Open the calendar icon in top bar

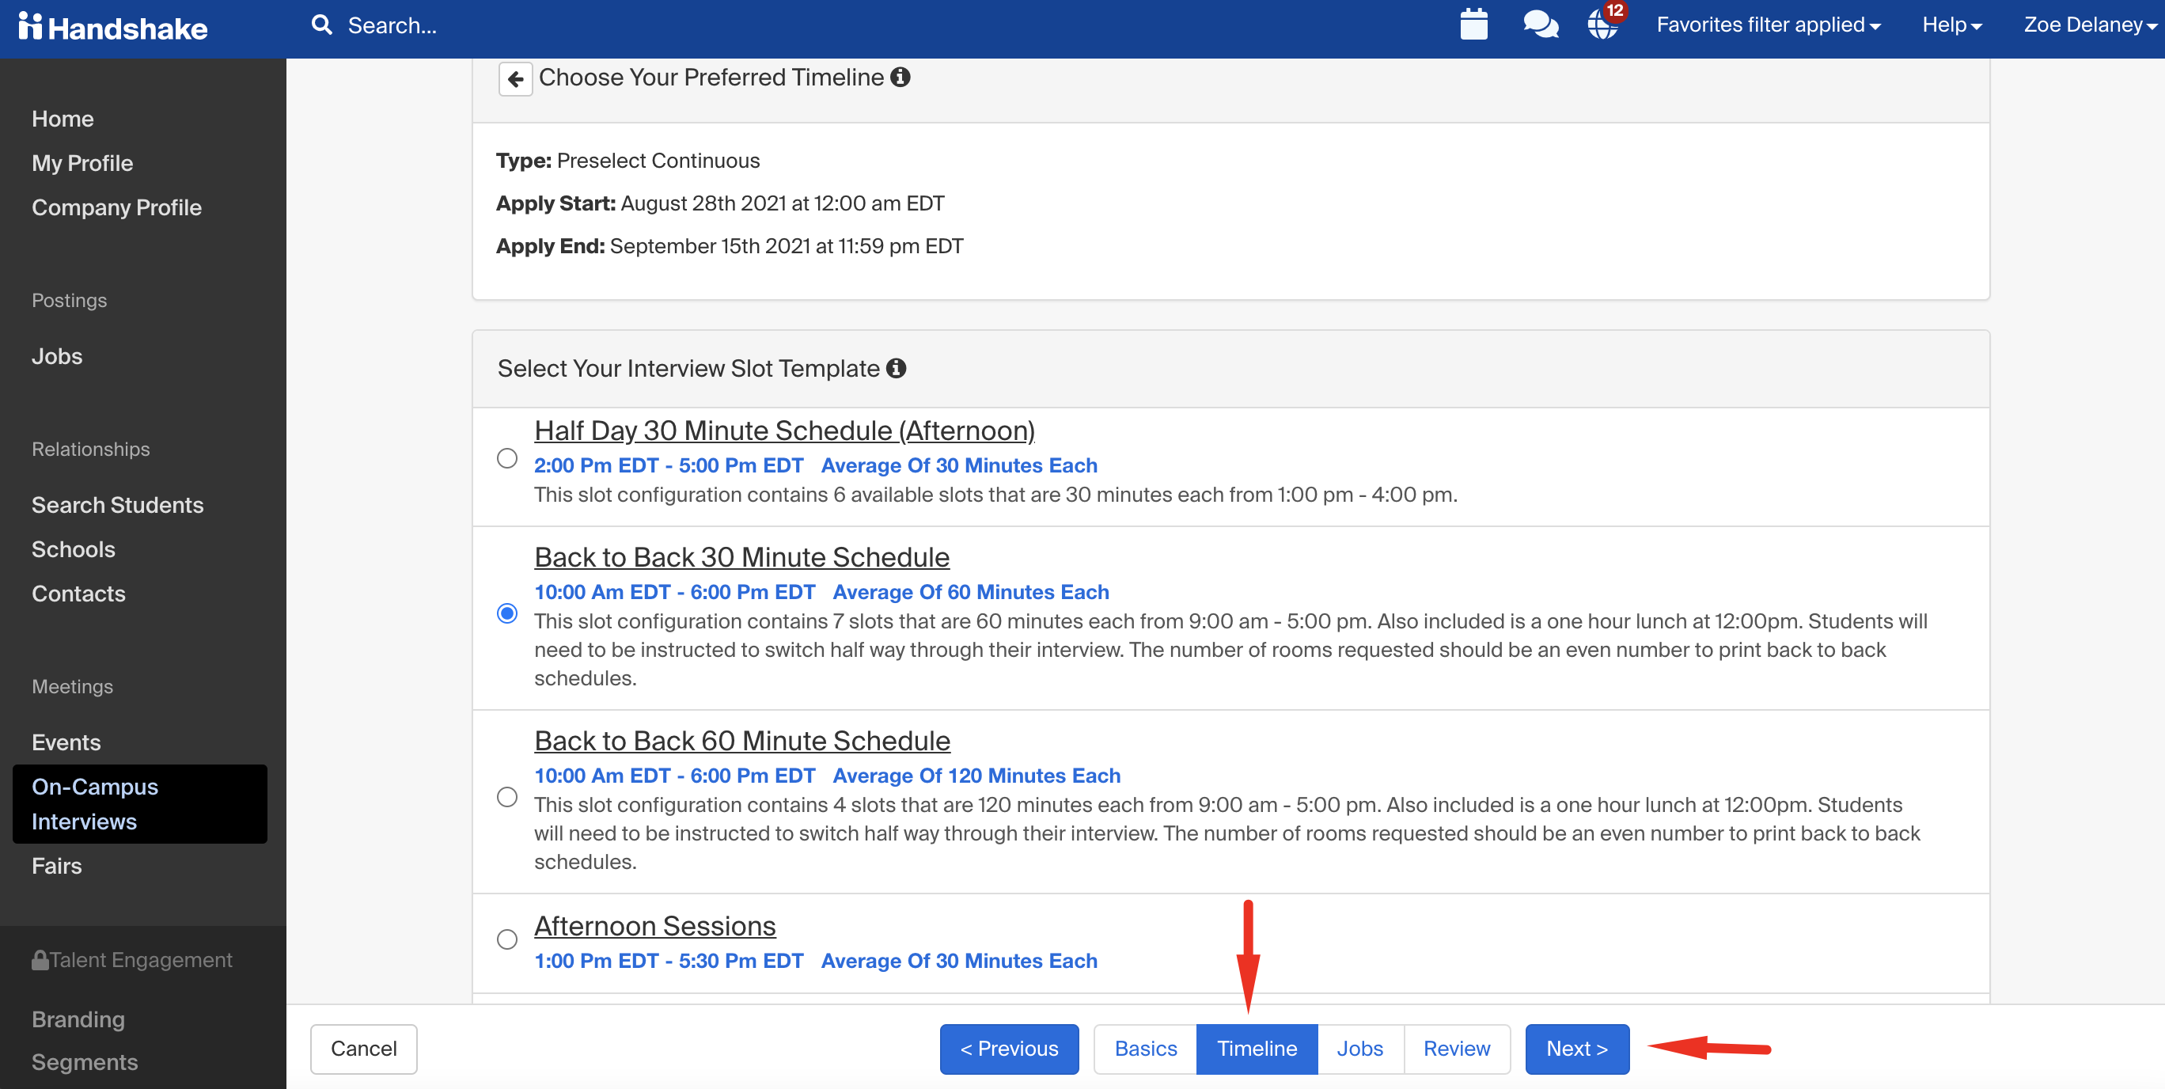click(x=1473, y=25)
